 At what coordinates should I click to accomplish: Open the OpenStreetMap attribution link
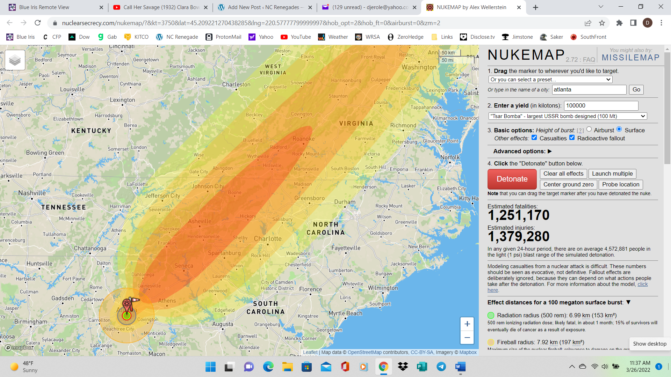(x=365, y=352)
